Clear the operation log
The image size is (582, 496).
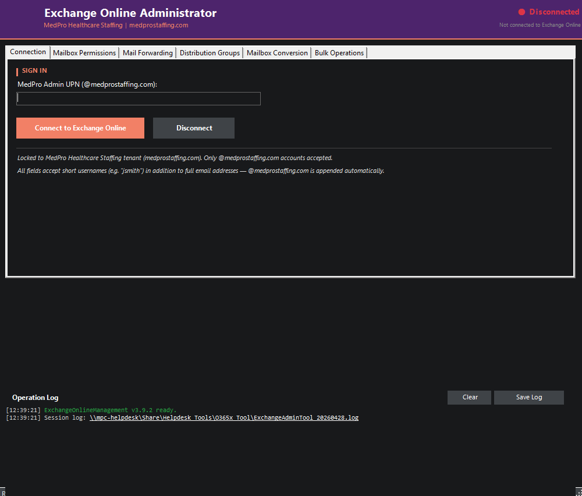coord(469,397)
